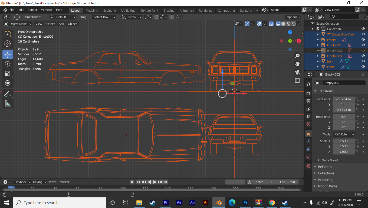Toggle perspective/orthographic grid icon
Image resolution: width=368 pixels, height=208 pixels.
pyautogui.click(x=297, y=80)
